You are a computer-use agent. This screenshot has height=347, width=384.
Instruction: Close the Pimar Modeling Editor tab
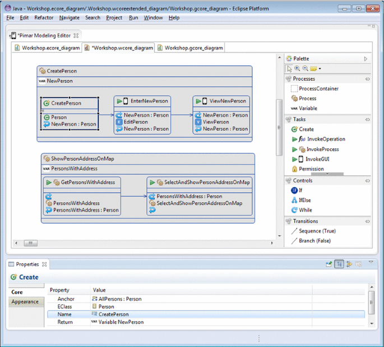(76, 35)
